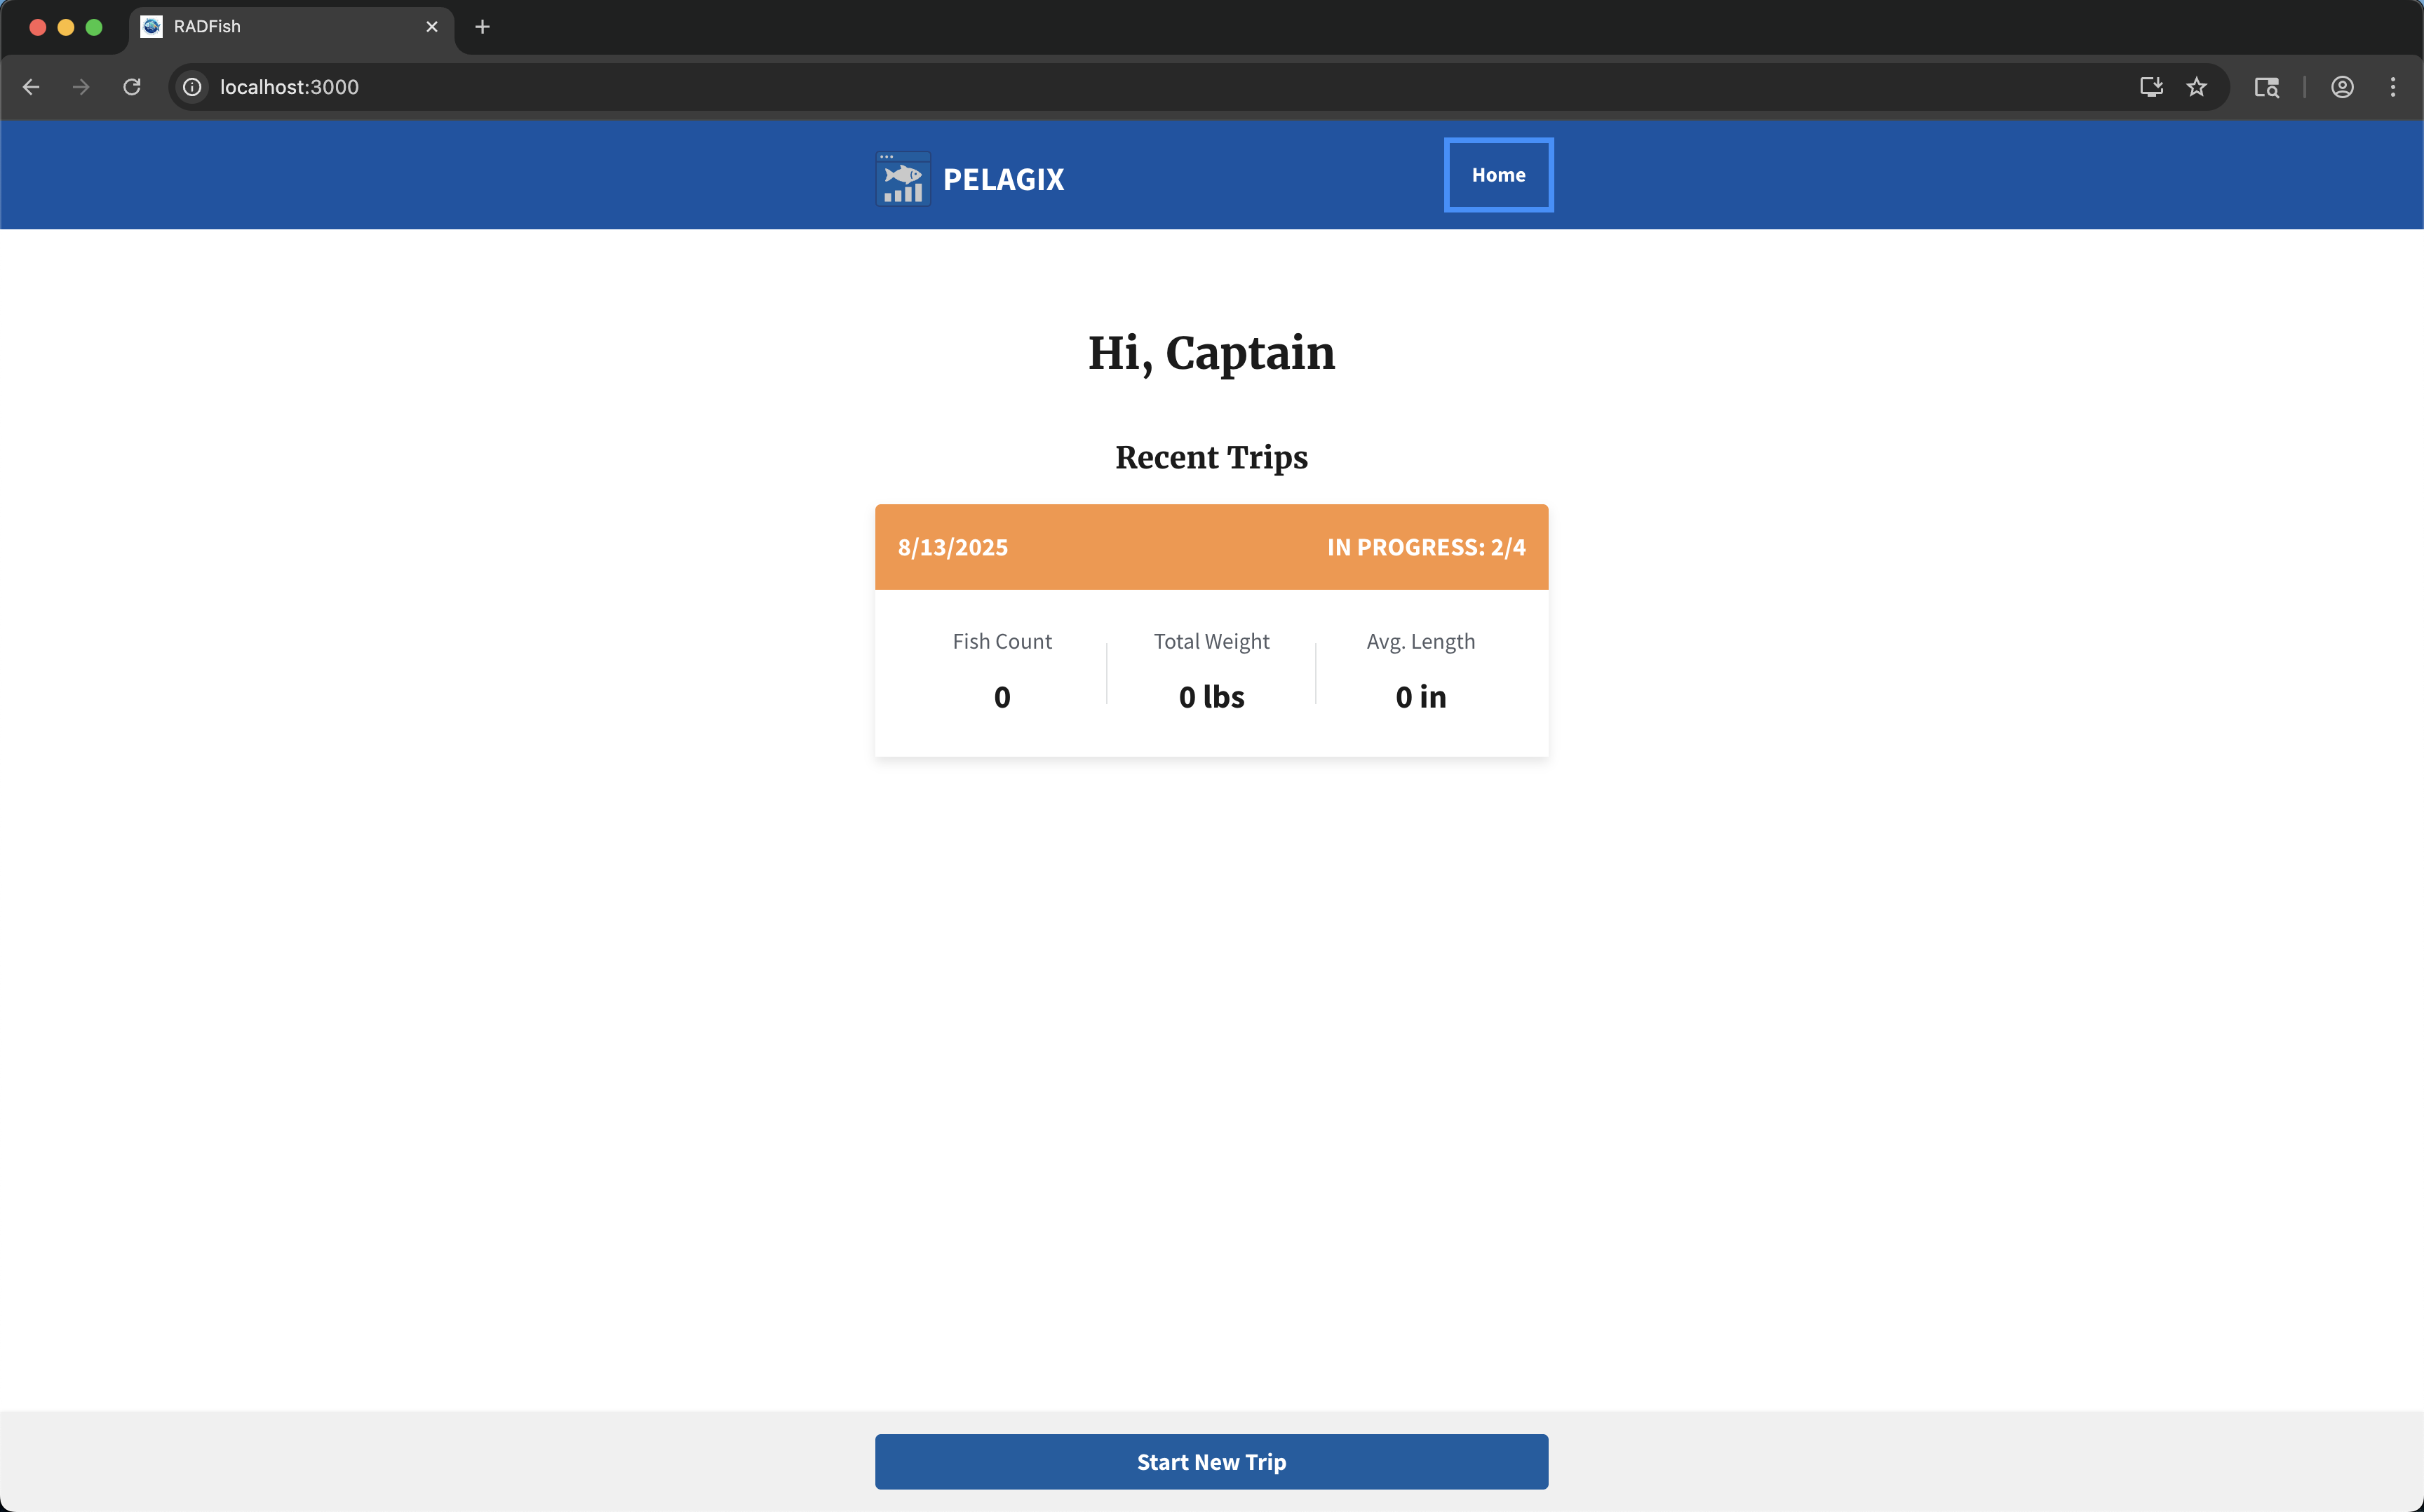Click the forward navigation arrow

coord(81,87)
